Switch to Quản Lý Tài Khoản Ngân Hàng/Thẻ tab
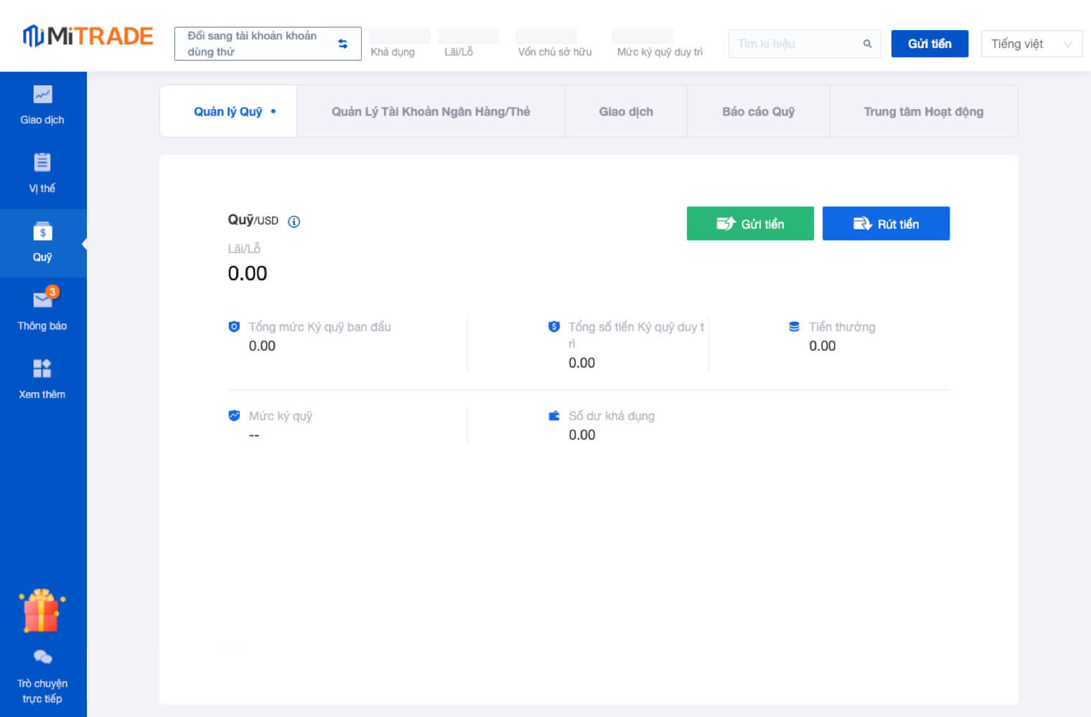 (x=431, y=112)
